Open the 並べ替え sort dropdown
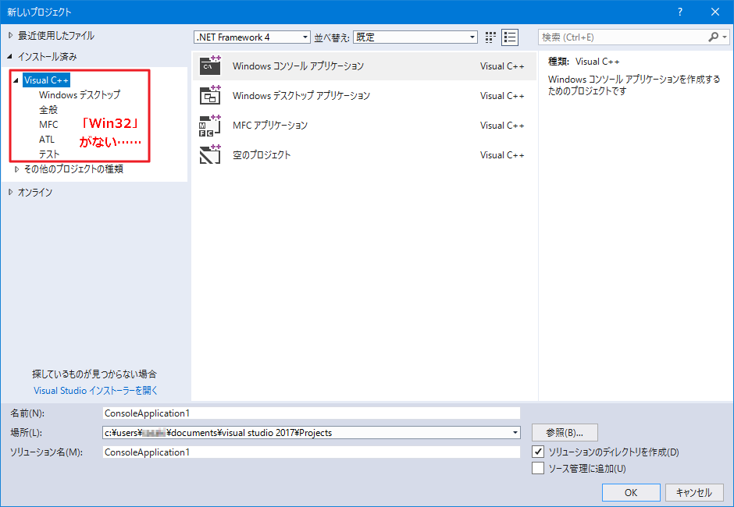 point(472,37)
